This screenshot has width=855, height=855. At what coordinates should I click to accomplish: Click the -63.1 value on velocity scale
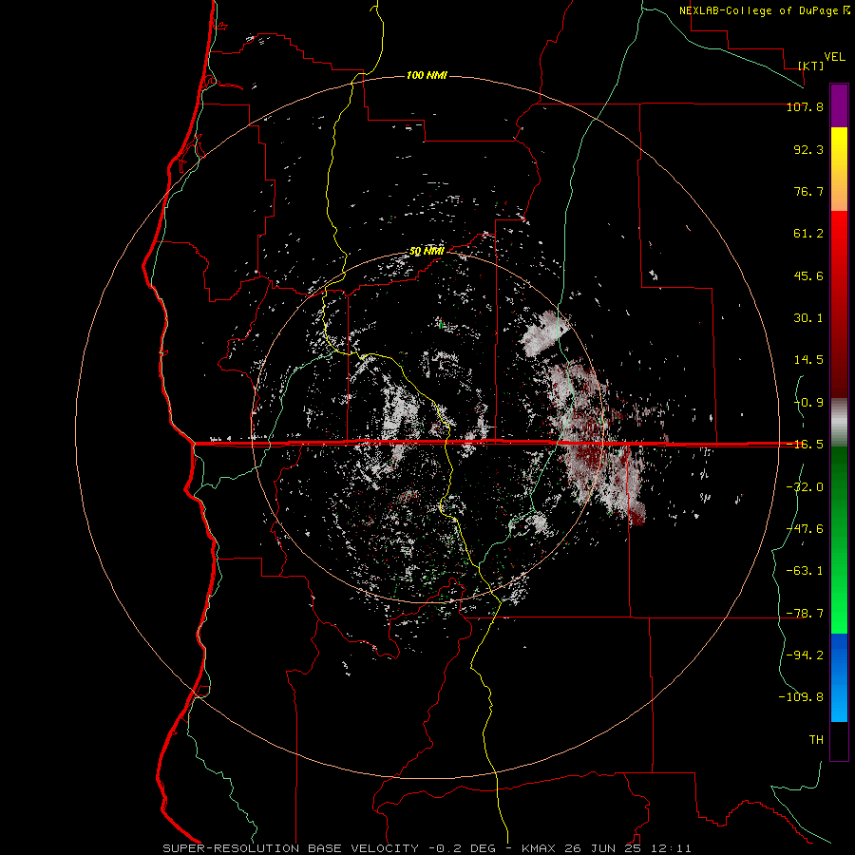(x=805, y=571)
